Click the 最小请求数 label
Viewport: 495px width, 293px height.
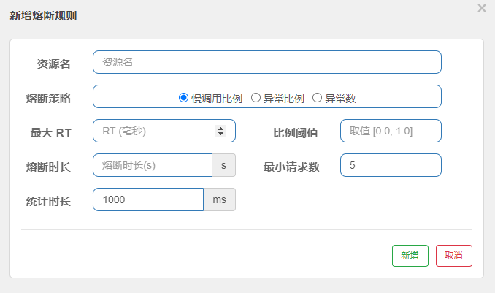point(291,167)
